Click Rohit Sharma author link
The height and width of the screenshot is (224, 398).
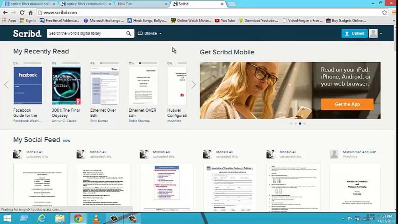pyautogui.click(x=139, y=121)
